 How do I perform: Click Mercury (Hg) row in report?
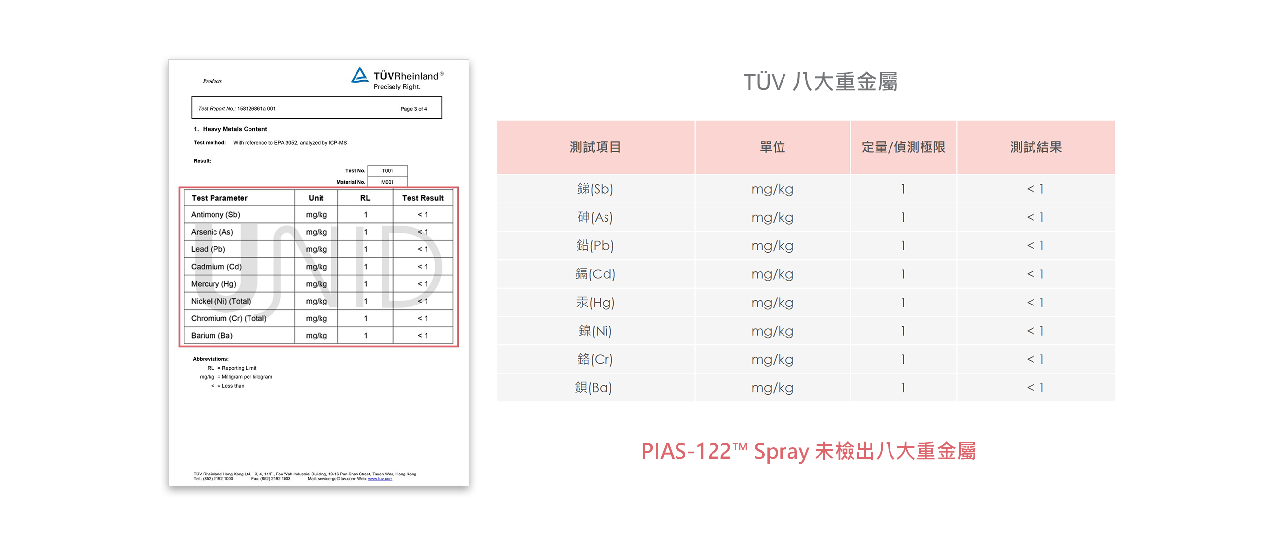(x=319, y=284)
